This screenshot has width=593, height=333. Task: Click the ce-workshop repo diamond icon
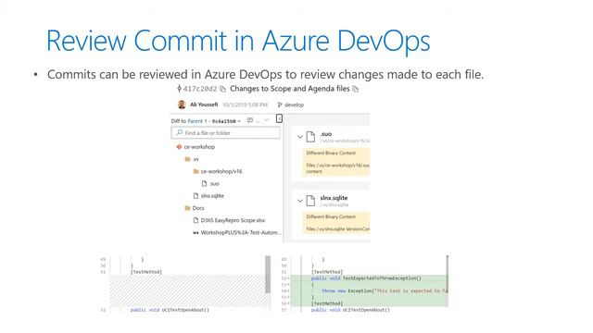coord(179,147)
